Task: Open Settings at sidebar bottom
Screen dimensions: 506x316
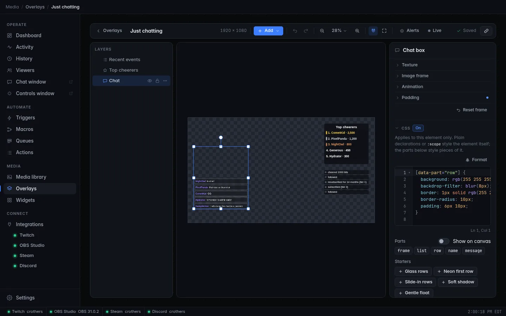Action: (40, 298)
